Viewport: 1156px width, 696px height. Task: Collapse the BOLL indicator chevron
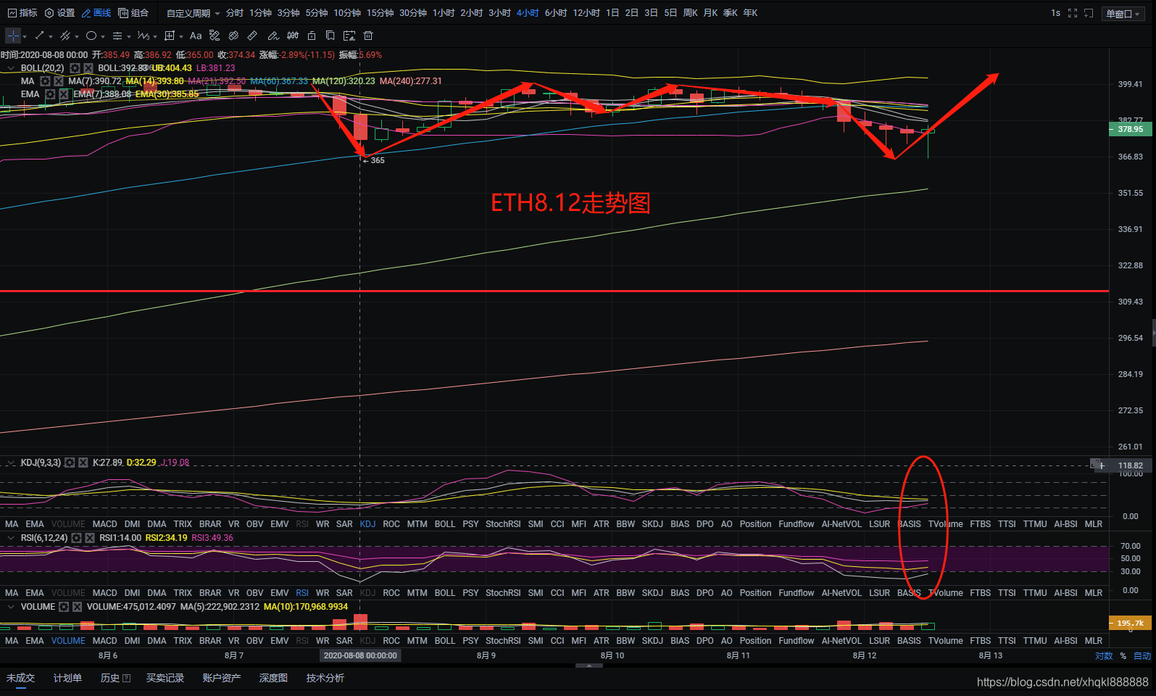click(x=11, y=68)
